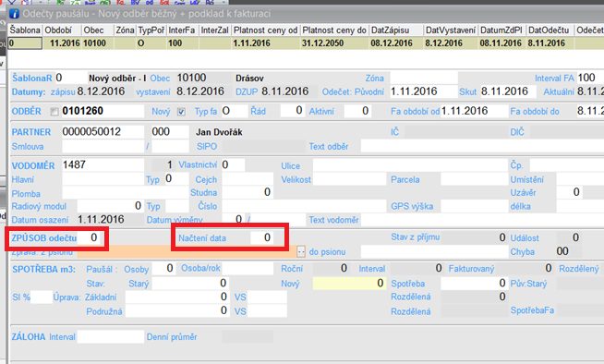Screen dimensions: 604x364
Task: Click into the Šablona cell in grid
Action: (x=25, y=43)
